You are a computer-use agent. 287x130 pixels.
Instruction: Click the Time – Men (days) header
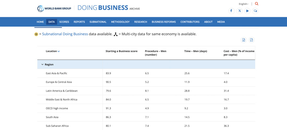point(196,51)
